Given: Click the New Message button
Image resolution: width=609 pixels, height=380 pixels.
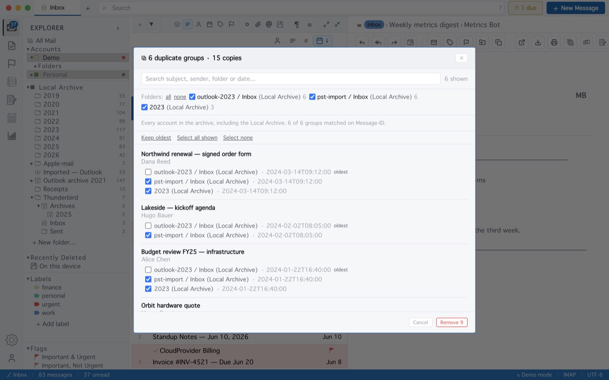Looking at the screenshot, I should click(x=576, y=8).
